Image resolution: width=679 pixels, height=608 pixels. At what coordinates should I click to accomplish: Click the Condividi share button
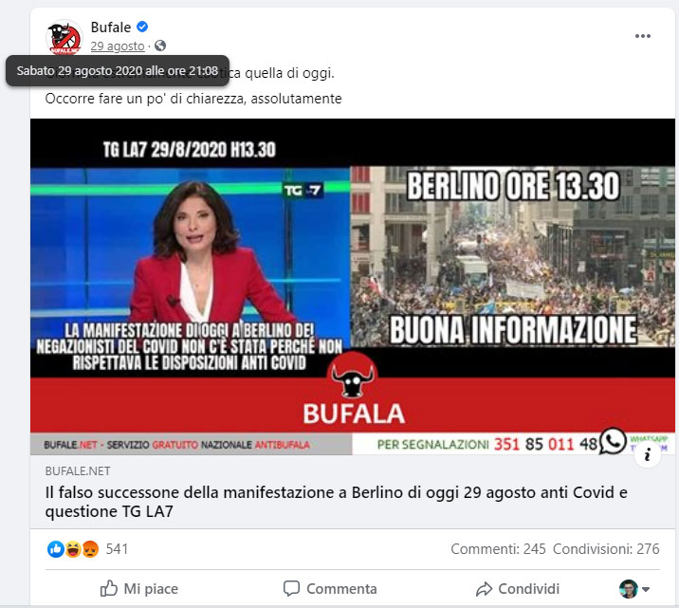pos(518,588)
